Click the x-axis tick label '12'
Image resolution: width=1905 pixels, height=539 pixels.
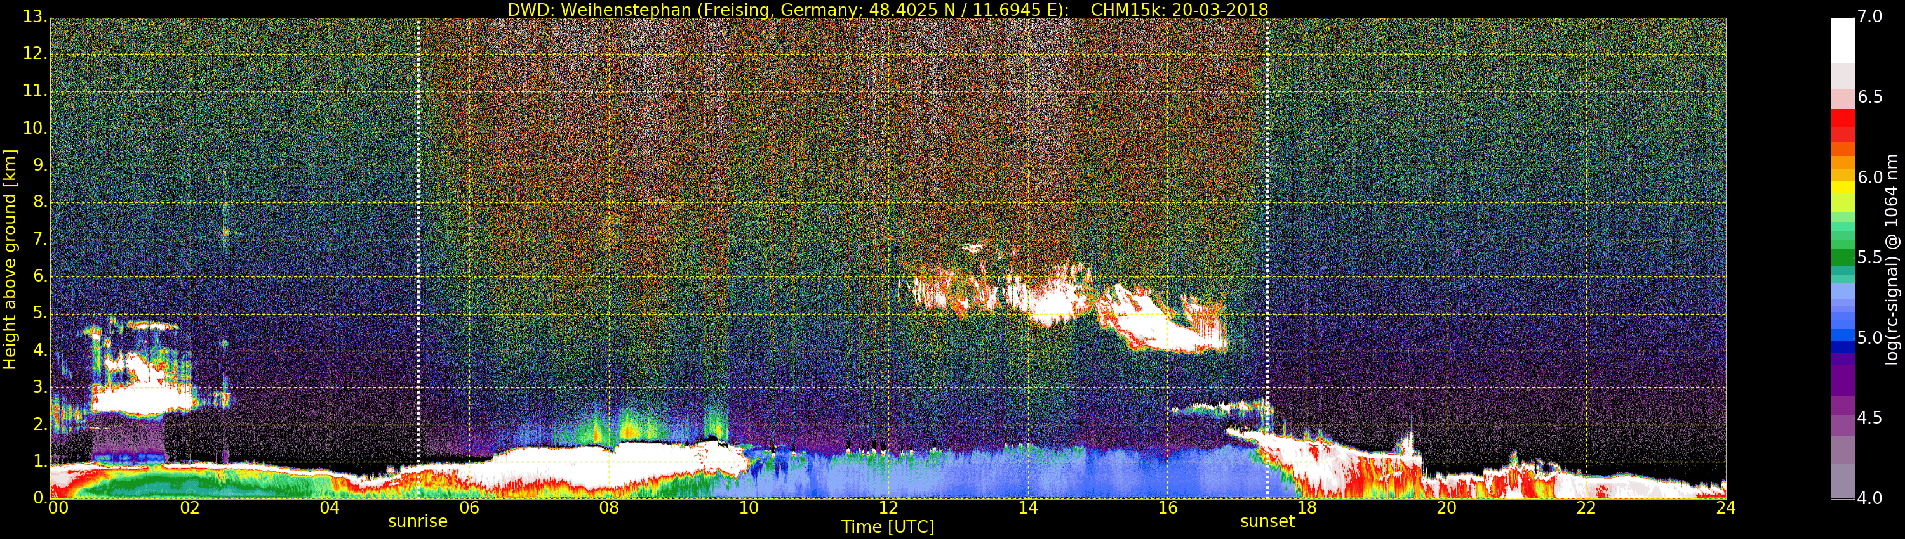[x=888, y=507]
